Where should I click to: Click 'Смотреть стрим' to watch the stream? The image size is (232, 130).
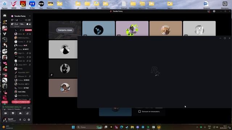[x=65, y=30]
